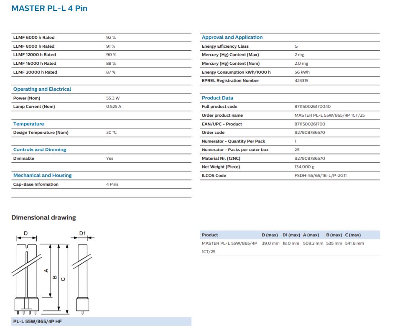This screenshot has width=400, height=332.
Task: Click the '541.6 mm' C (max) value
Action: point(354,243)
